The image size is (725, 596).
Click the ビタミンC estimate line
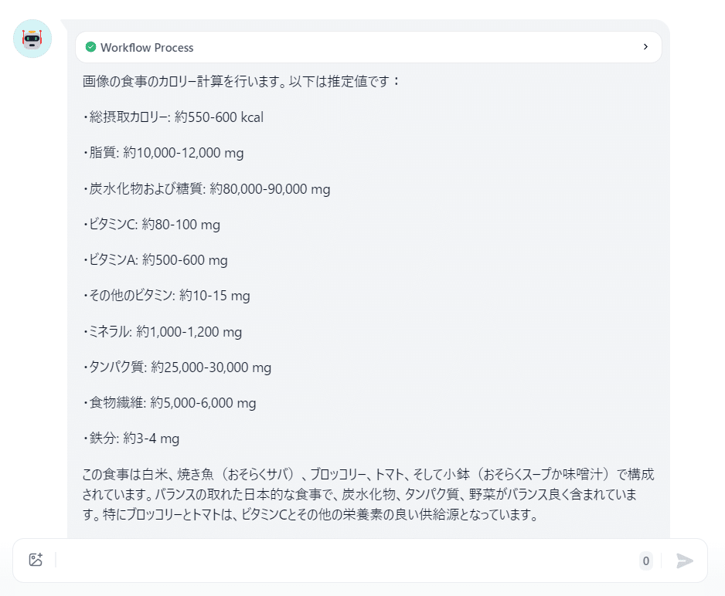(151, 225)
